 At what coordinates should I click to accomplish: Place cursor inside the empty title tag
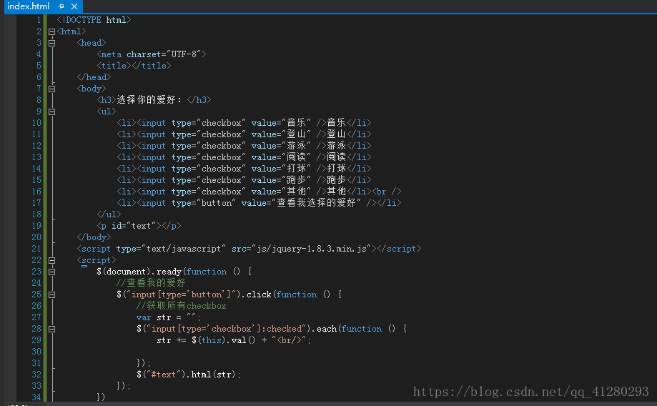pyautogui.click(x=131, y=66)
